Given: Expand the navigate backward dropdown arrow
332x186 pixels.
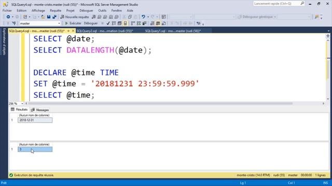Looking at the screenshot, I should point(12,17).
